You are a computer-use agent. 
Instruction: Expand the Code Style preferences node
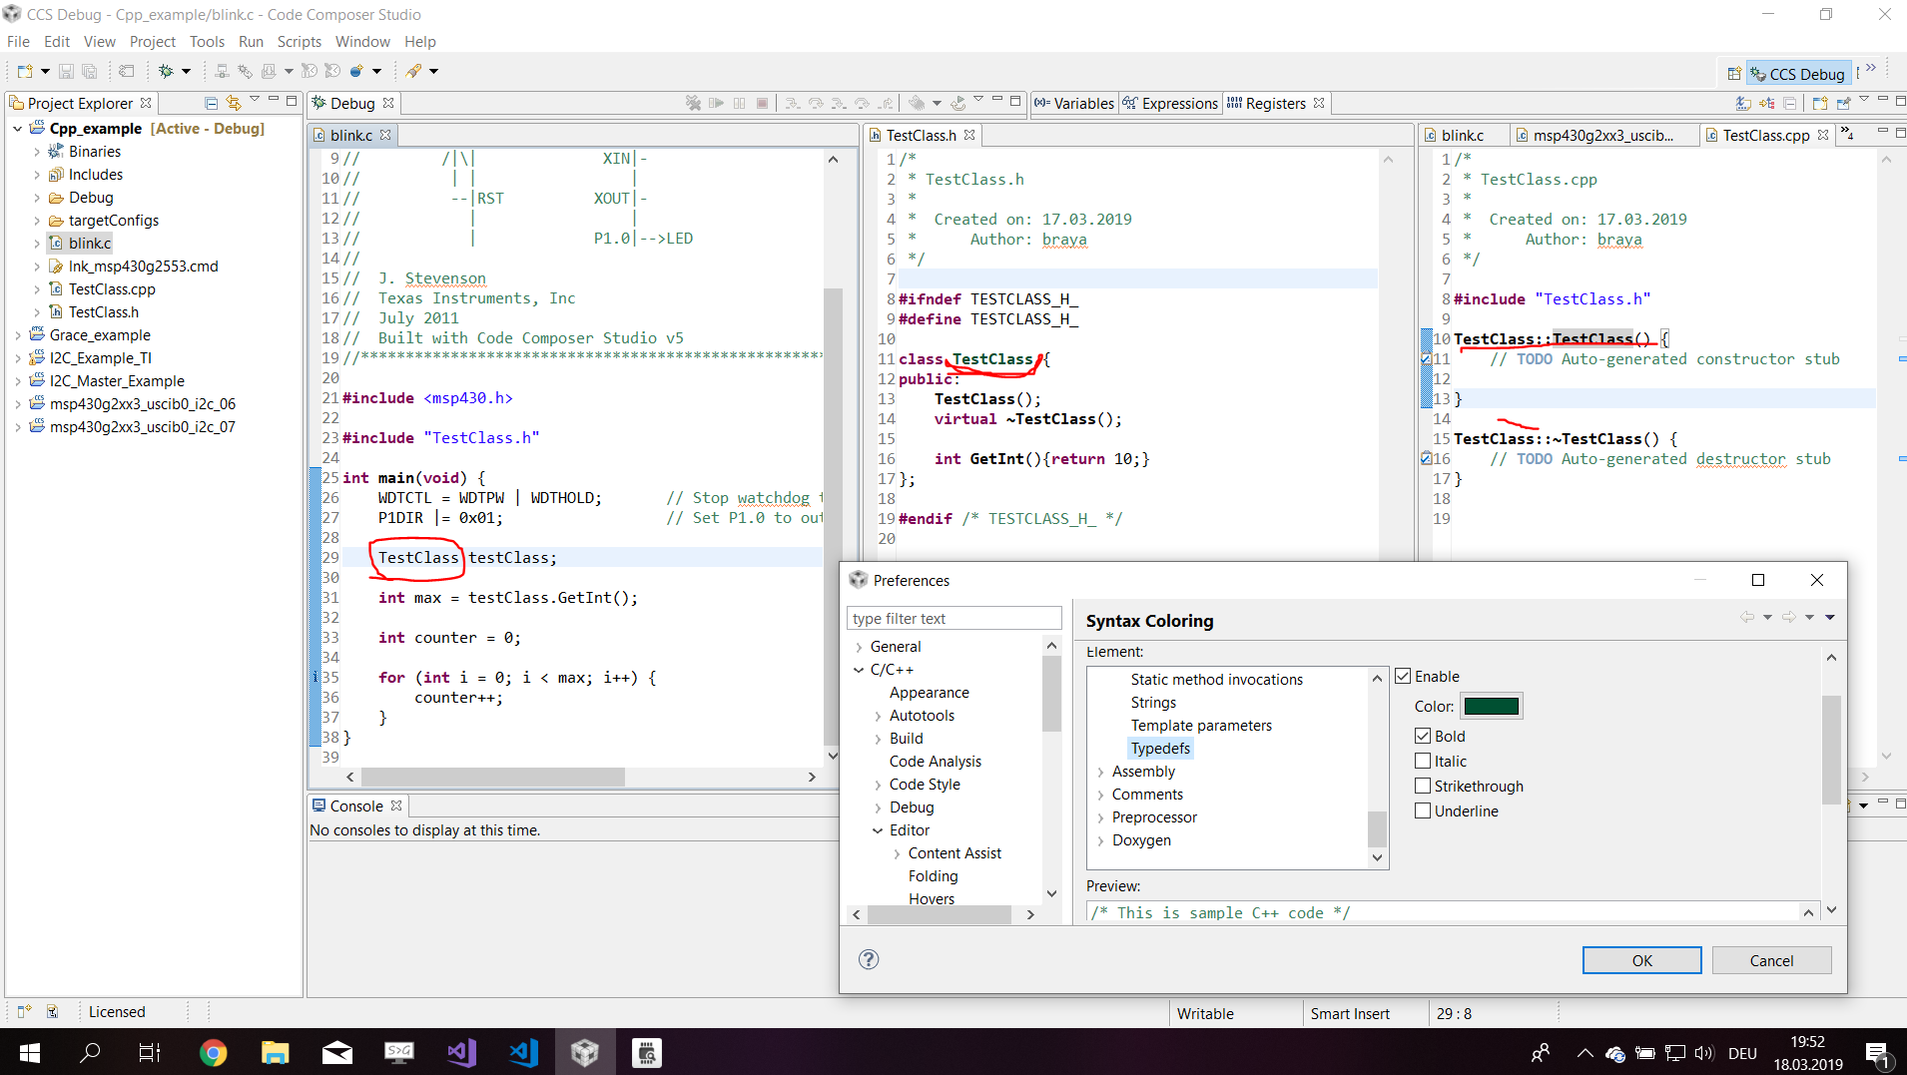click(878, 785)
